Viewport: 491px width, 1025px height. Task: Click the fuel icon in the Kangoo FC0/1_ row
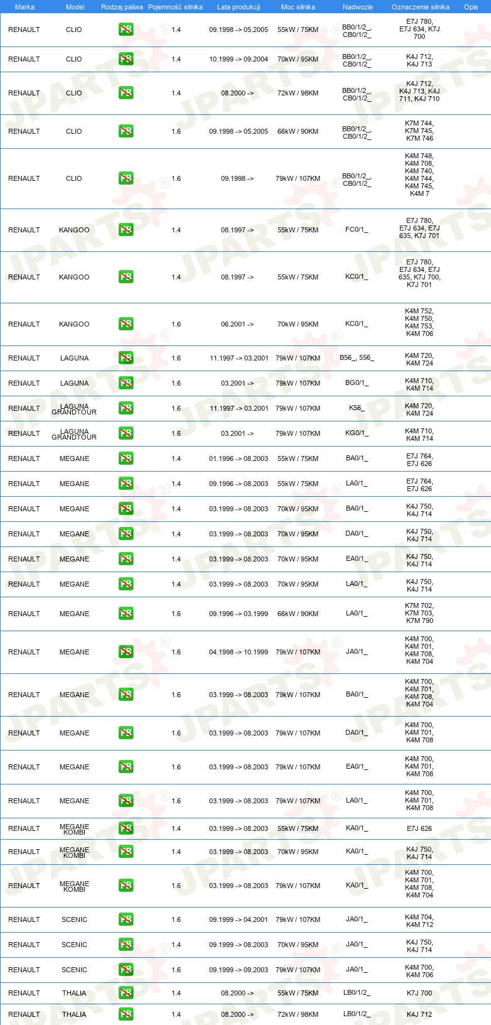126,230
